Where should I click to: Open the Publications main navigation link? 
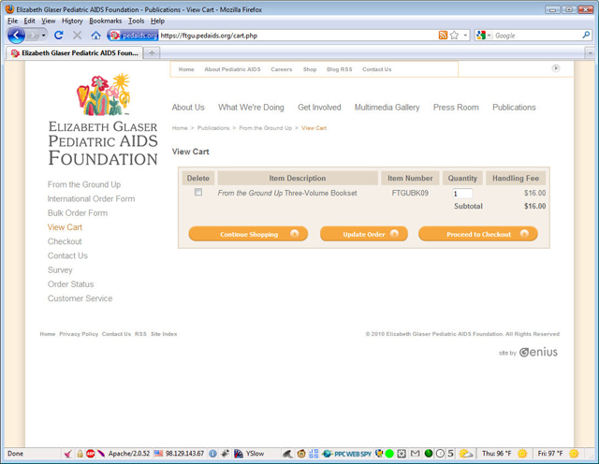point(514,108)
